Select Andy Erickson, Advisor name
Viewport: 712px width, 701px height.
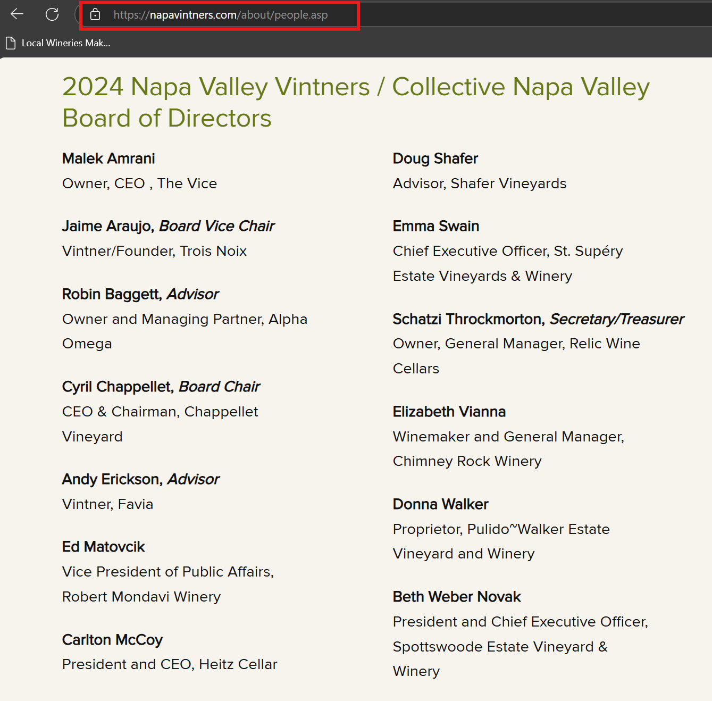coord(141,479)
